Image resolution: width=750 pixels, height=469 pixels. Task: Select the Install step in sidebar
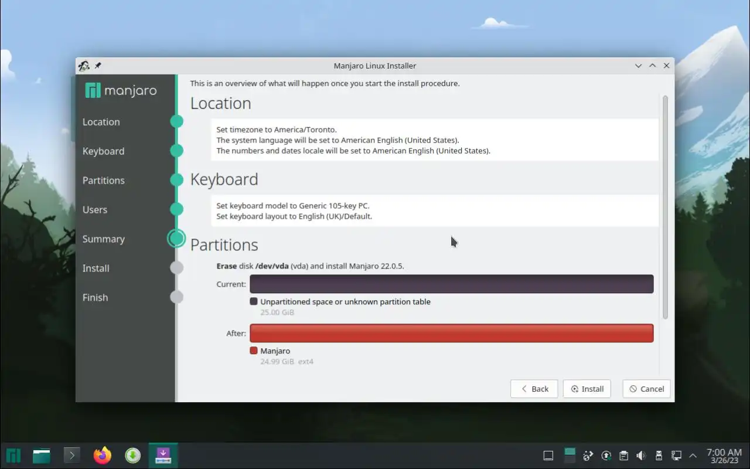(96, 269)
